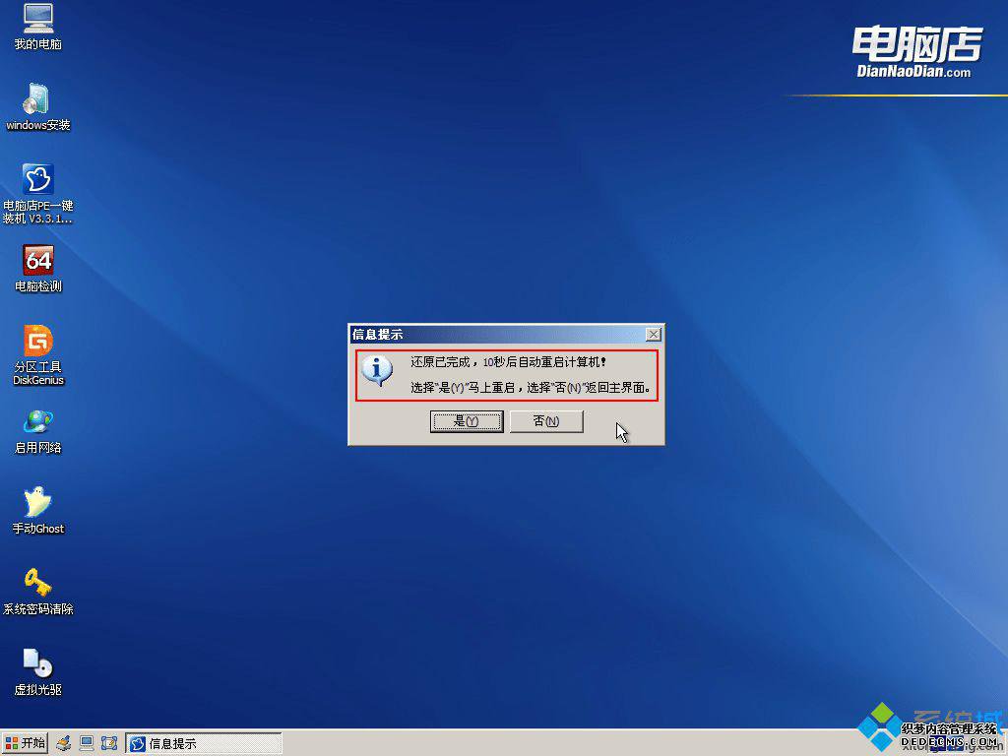
Task: Click third quick launch icon in taskbar
Action: tap(109, 744)
